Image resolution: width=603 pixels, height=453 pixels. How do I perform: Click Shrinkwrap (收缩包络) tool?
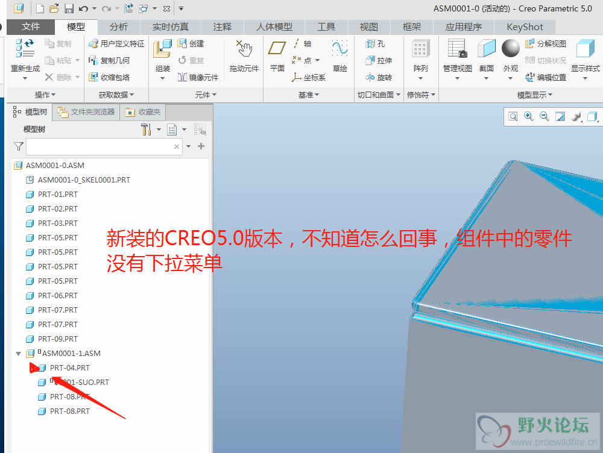click(109, 77)
